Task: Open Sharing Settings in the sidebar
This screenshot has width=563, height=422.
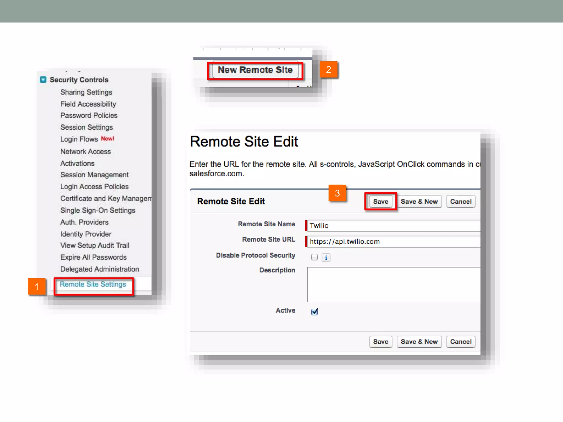Action: 86,92
